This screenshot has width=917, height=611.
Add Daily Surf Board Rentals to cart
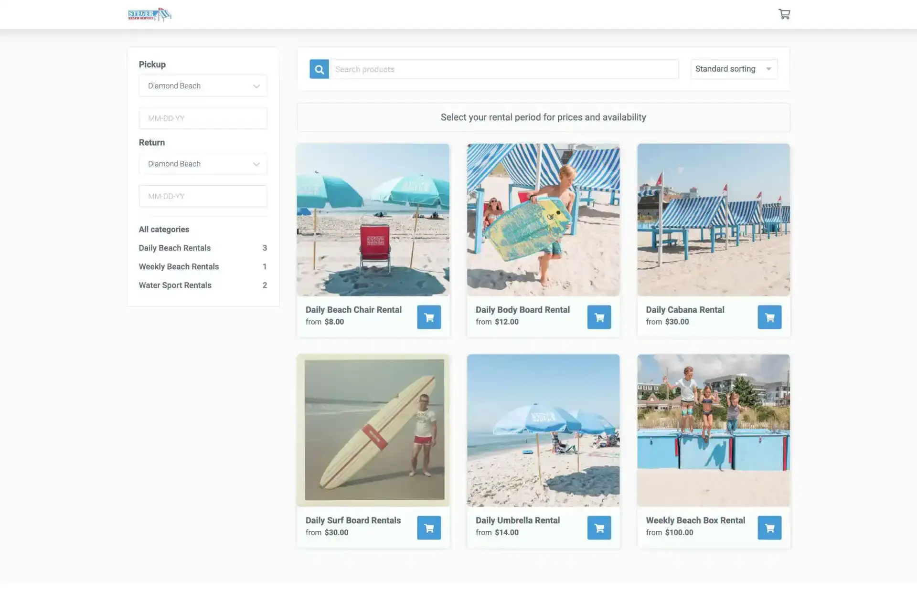coord(429,527)
